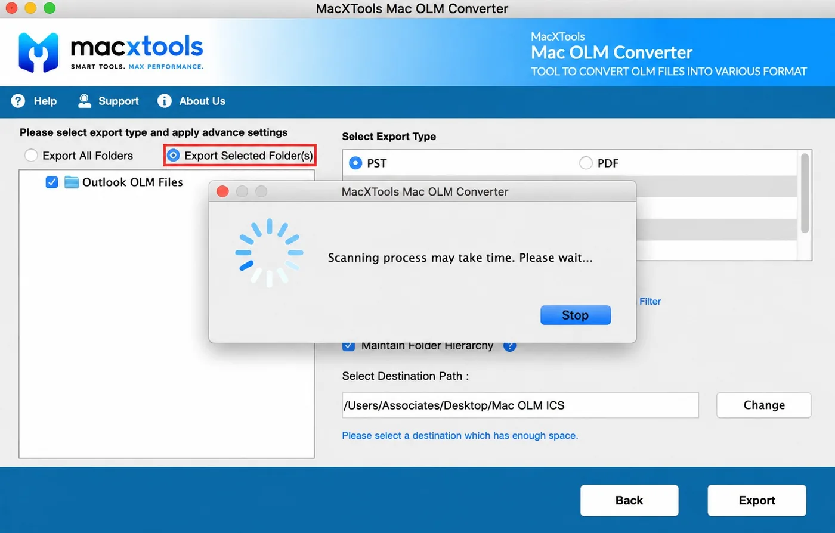The image size is (835, 533).
Task: Click the 'Select Export Type' heading
Action: pyautogui.click(x=389, y=136)
